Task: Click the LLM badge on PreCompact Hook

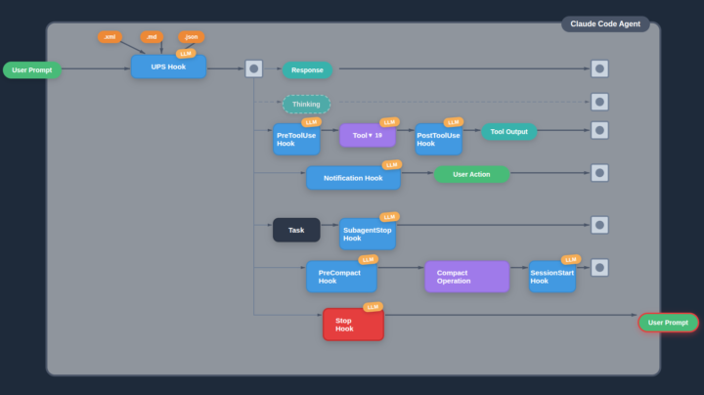Action: pos(369,259)
